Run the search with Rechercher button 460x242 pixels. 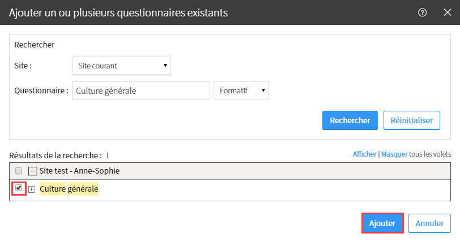pyautogui.click(x=350, y=120)
